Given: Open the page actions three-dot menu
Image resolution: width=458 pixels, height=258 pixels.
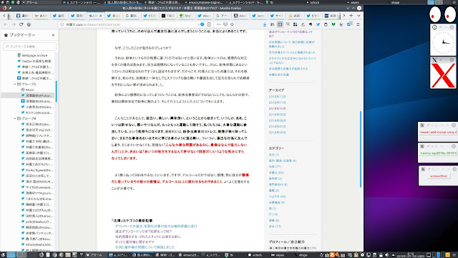Looking at the screenshot, I should (218, 24).
